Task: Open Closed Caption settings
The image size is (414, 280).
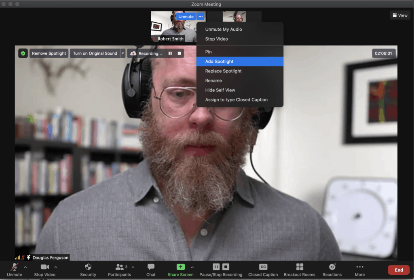Action: click(x=263, y=267)
